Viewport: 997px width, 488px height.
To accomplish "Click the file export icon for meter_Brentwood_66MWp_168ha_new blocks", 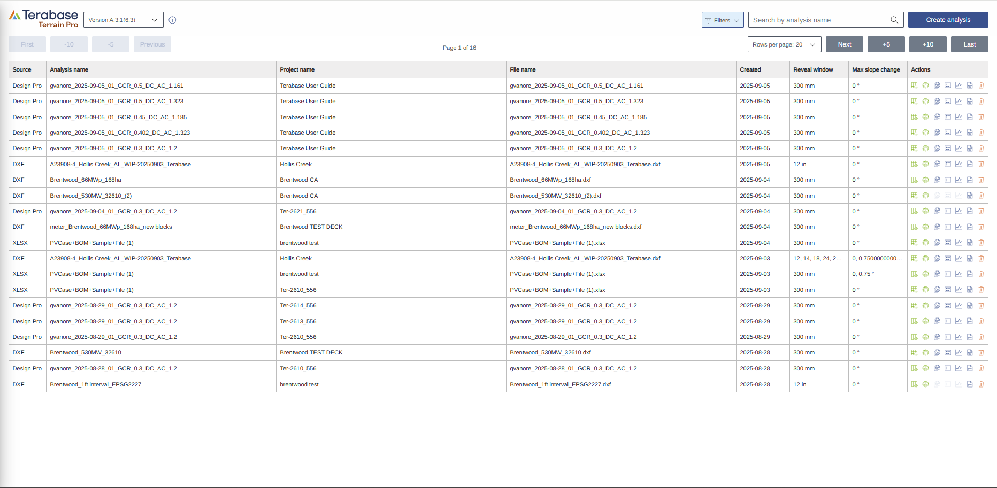I will [970, 227].
